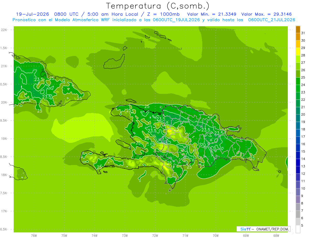
Task: Click legend scale value "28"
Action: point(303,55)
